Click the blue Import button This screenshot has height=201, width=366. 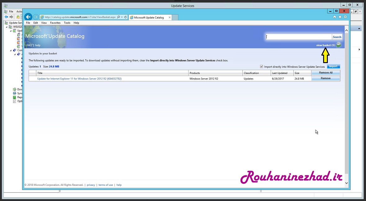click(333, 66)
